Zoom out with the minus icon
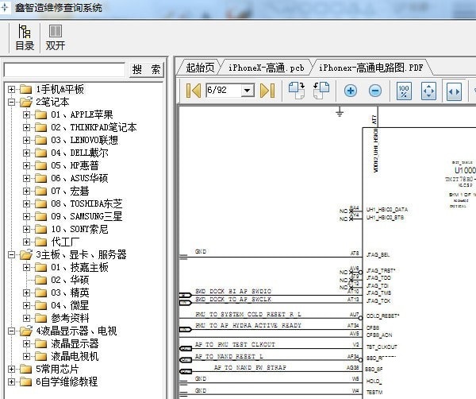 pos(374,91)
